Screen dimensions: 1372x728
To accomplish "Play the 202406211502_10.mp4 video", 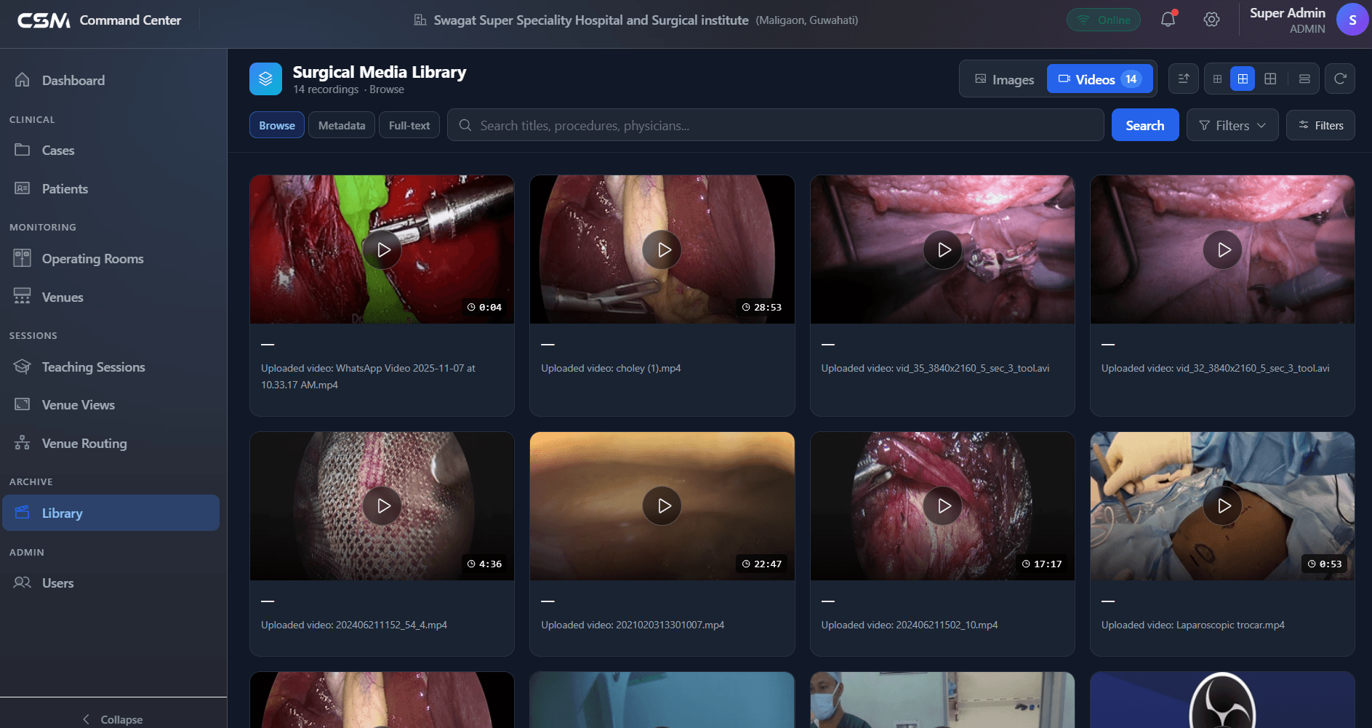I will (x=943, y=505).
